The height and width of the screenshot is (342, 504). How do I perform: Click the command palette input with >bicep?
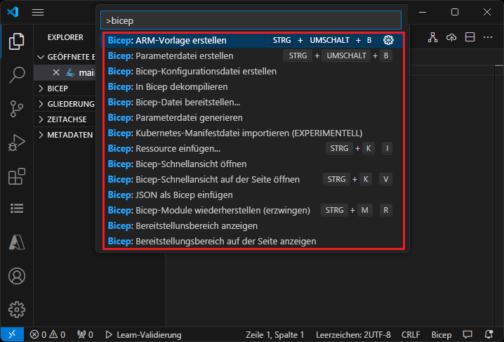tap(251, 20)
